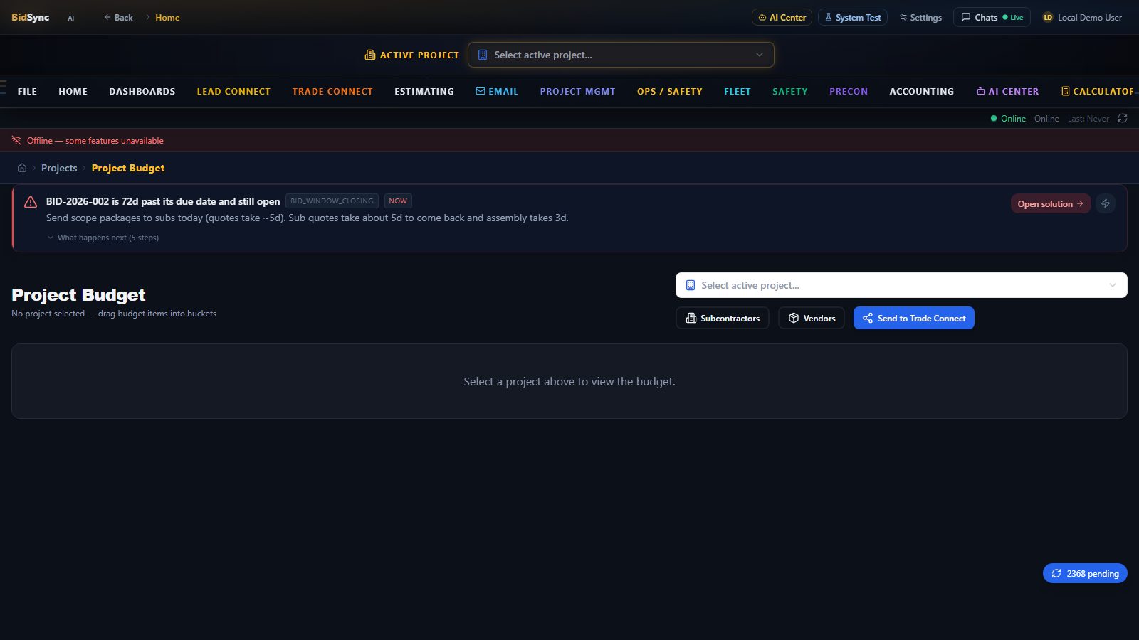Click the hamburger menu icon at left edge
Screen dimensions: 1139x640
3,87
